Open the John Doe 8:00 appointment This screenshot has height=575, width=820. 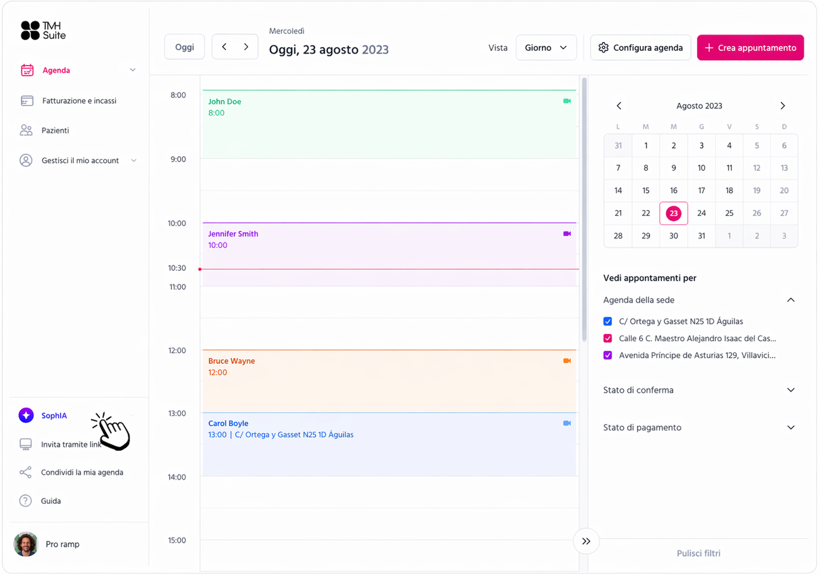coord(389,124)
